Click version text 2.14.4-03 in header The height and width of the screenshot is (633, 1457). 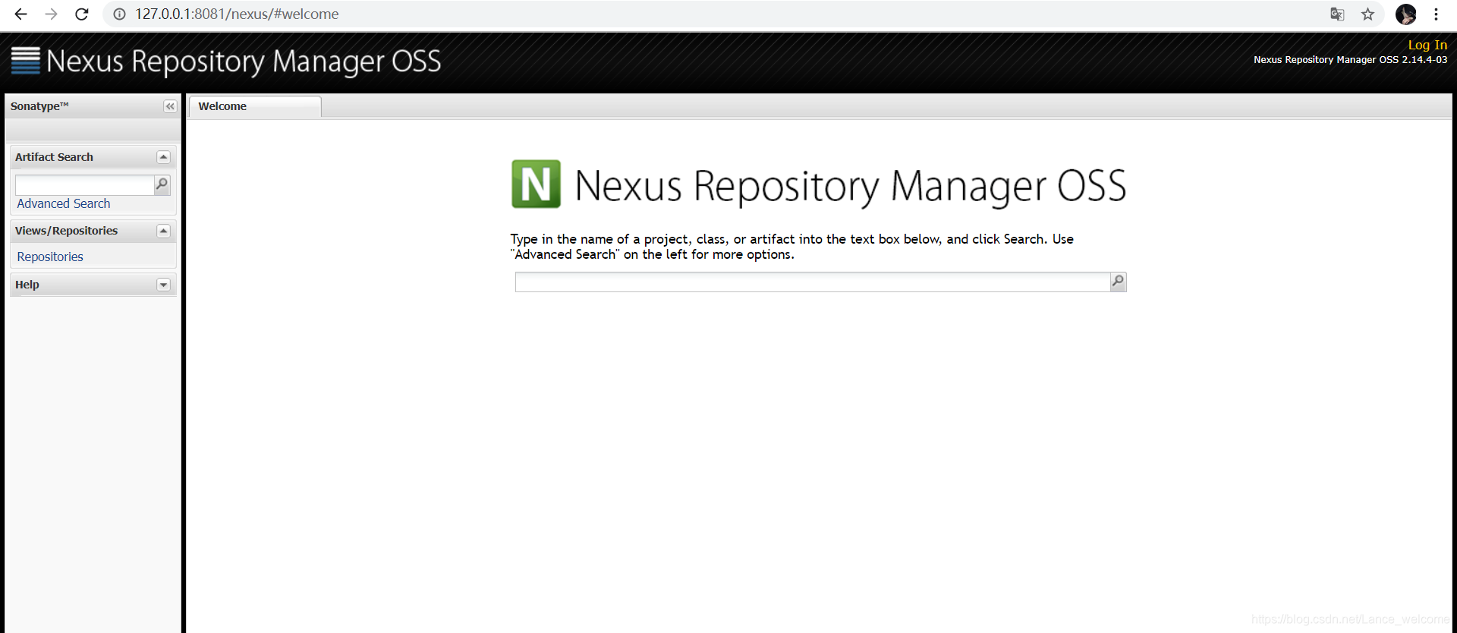coord(1424,60)
